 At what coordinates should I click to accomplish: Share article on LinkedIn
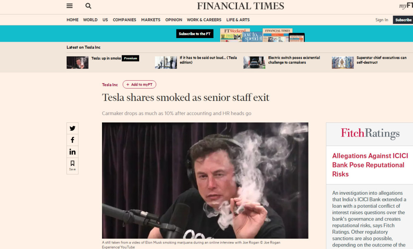(x=72, y=152)
